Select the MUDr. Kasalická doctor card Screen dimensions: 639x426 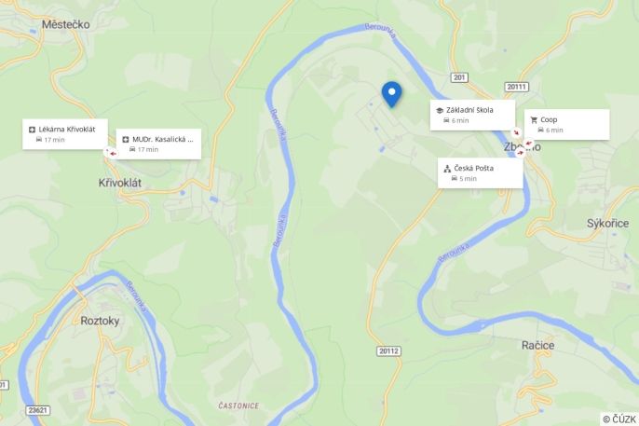pyautogui.click(x=158, y=144)
